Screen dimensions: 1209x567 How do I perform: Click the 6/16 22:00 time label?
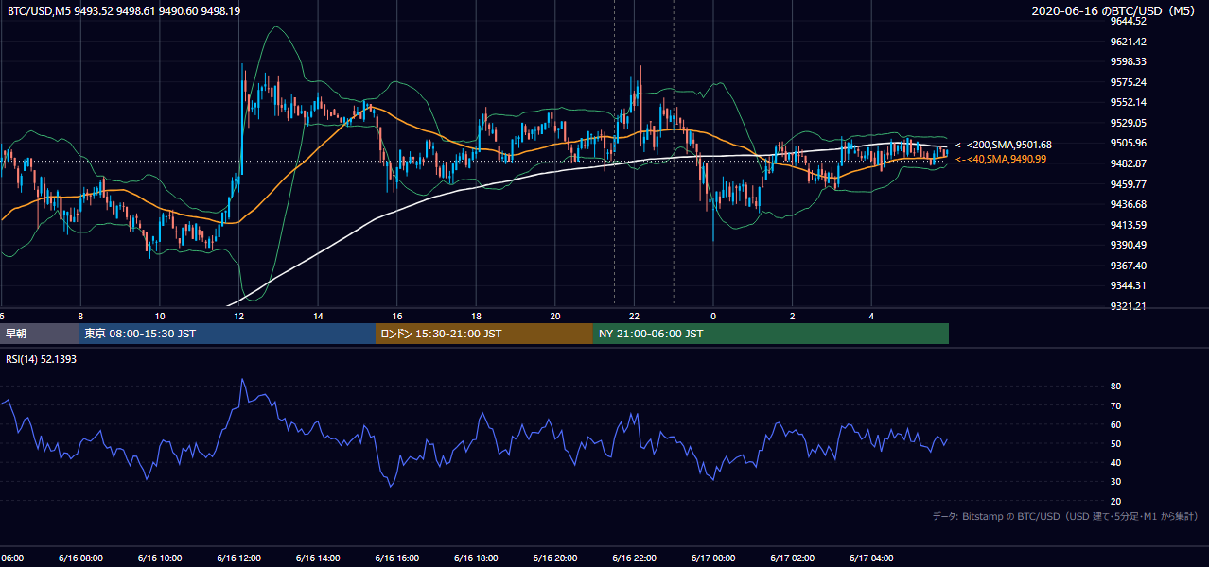(634, 558)
